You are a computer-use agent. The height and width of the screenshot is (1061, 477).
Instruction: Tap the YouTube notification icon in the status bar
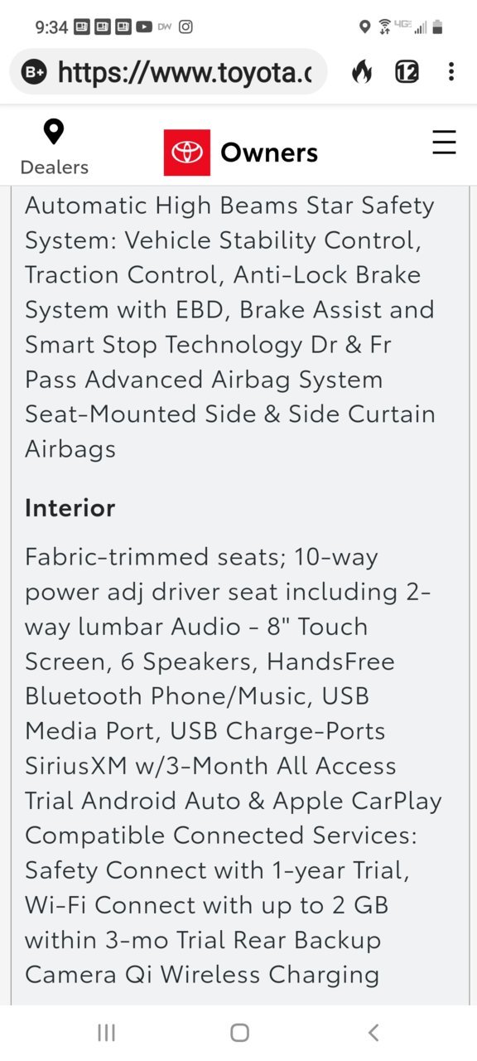(x=144, y=27)
